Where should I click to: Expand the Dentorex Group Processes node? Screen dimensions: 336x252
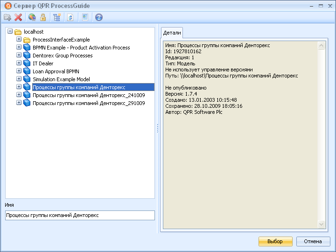tap(19, 55)
